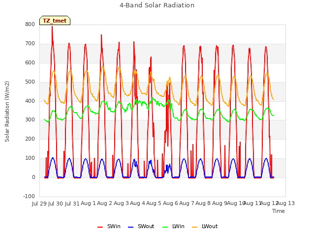Click the red SWin legend swatch
315x236 pixels.
click(x=100, y=227)
